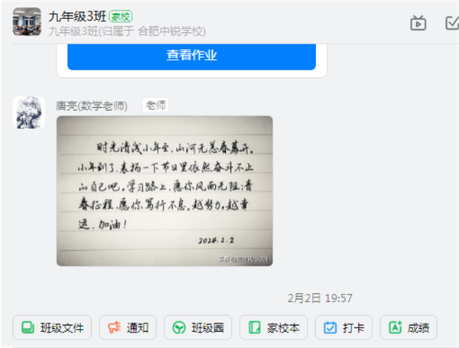Image resolution: width=459 pixels, height=348 pixels.
Task: Open the handwritten note image
Action: pos(164,191)
